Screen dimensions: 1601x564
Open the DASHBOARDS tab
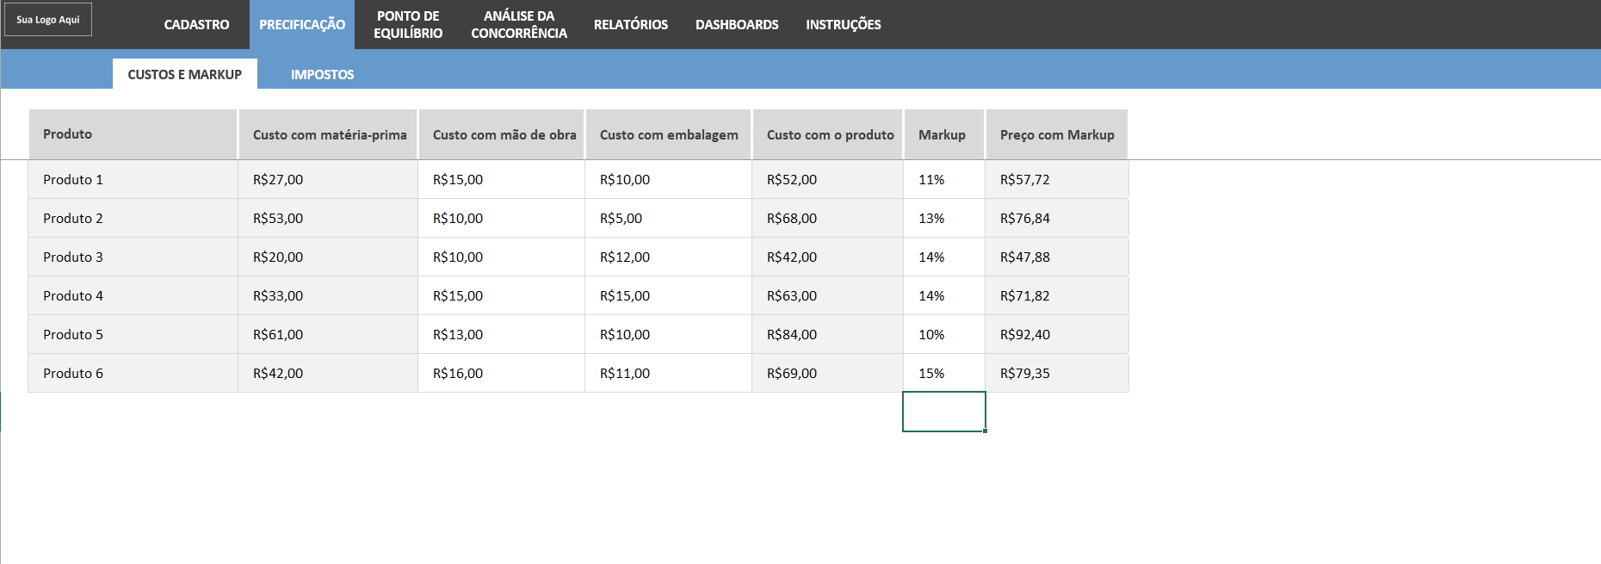[737, 25]
